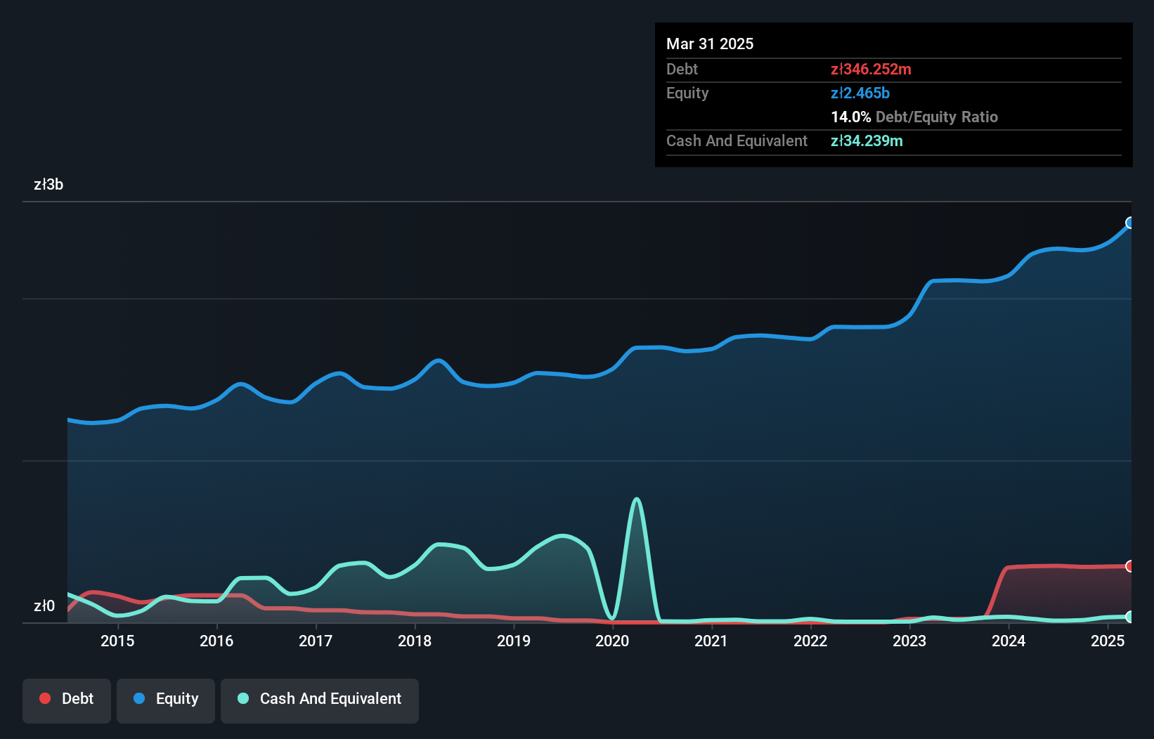
Task: Select the 2020 x-axis label
Action: (x=612, y=641)
